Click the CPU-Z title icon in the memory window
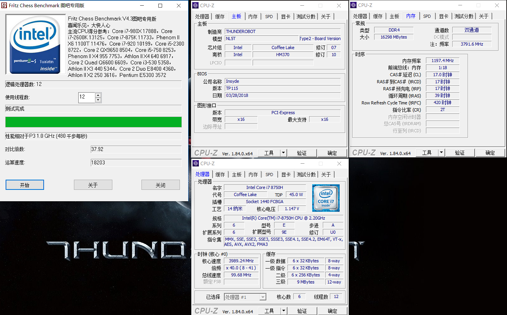The width and height of the screenshot is (507, 315). coord(353,5)
